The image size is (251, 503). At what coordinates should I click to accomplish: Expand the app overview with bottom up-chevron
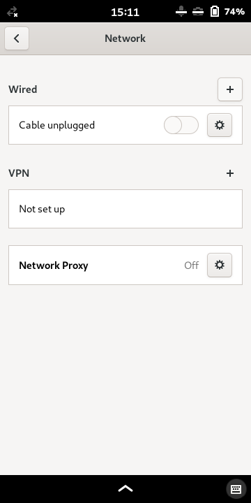[125, 488]
